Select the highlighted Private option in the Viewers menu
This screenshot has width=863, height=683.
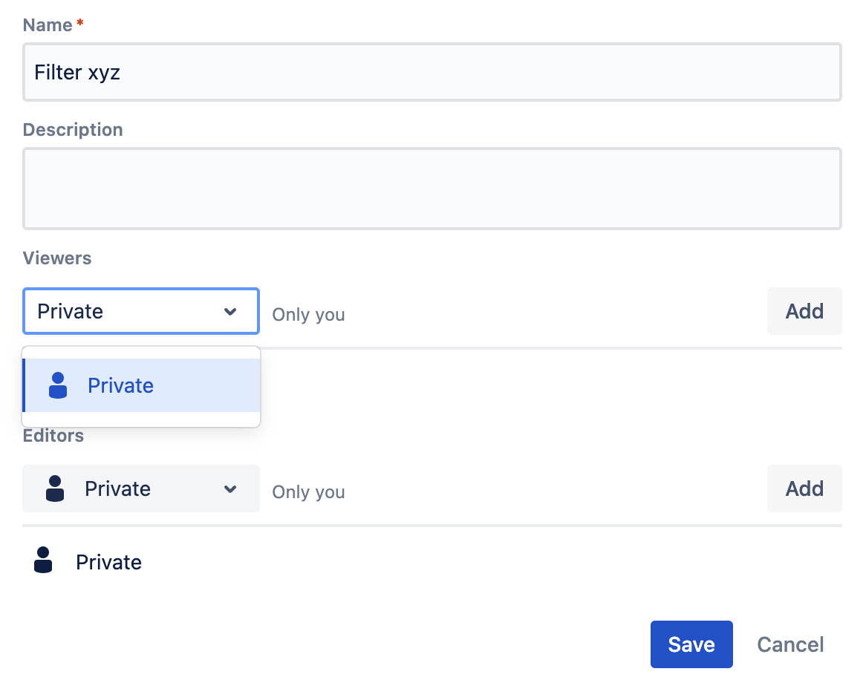pos(141,385)
